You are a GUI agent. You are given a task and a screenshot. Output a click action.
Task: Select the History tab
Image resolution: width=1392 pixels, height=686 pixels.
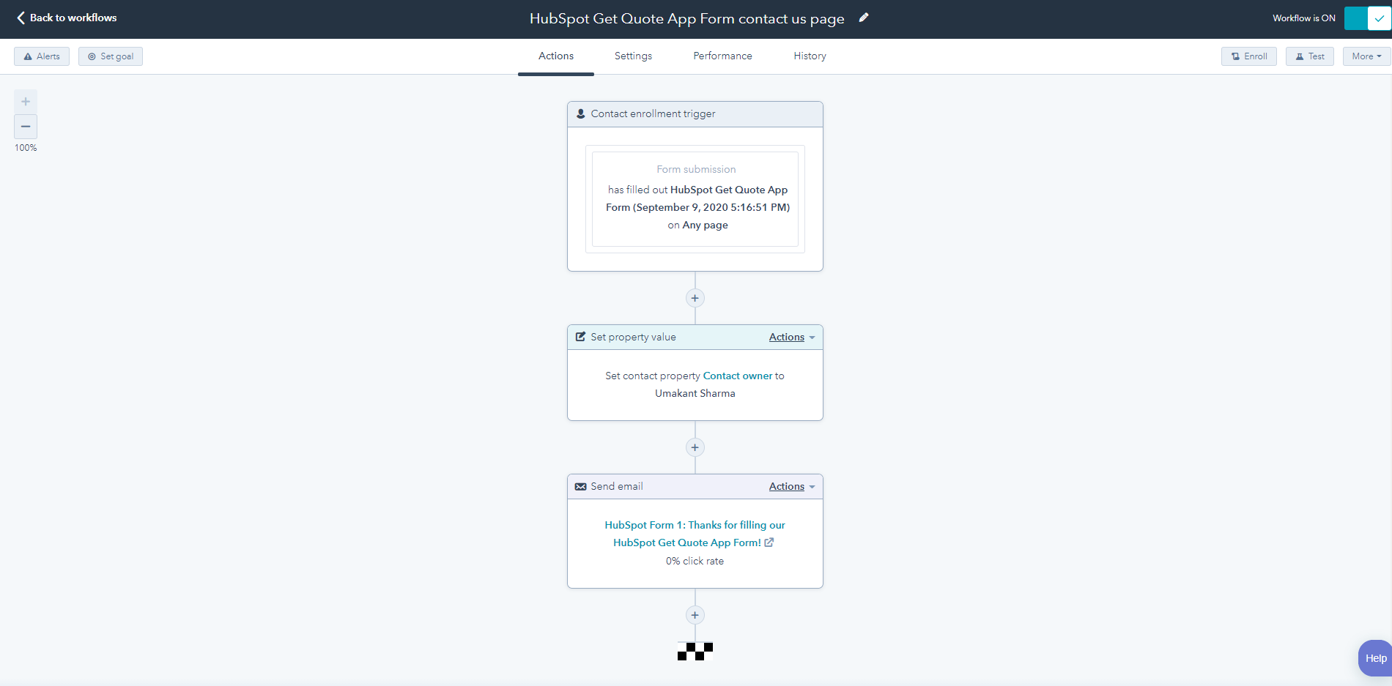coord(810,56)
